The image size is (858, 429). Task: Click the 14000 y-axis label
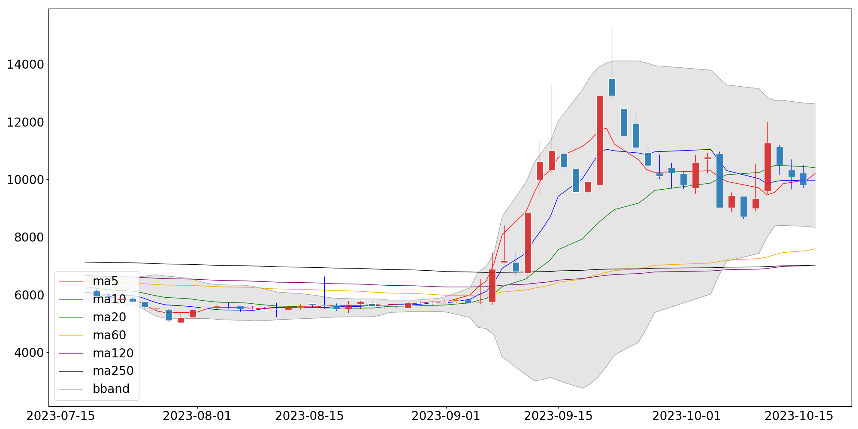[x=25, y=65]
